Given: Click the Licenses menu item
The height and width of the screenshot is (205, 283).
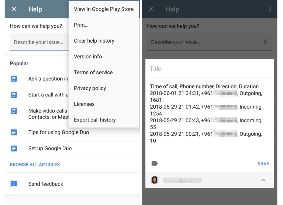Looking at the screenshot, I should pyautogui.click(x=84, y=104).
